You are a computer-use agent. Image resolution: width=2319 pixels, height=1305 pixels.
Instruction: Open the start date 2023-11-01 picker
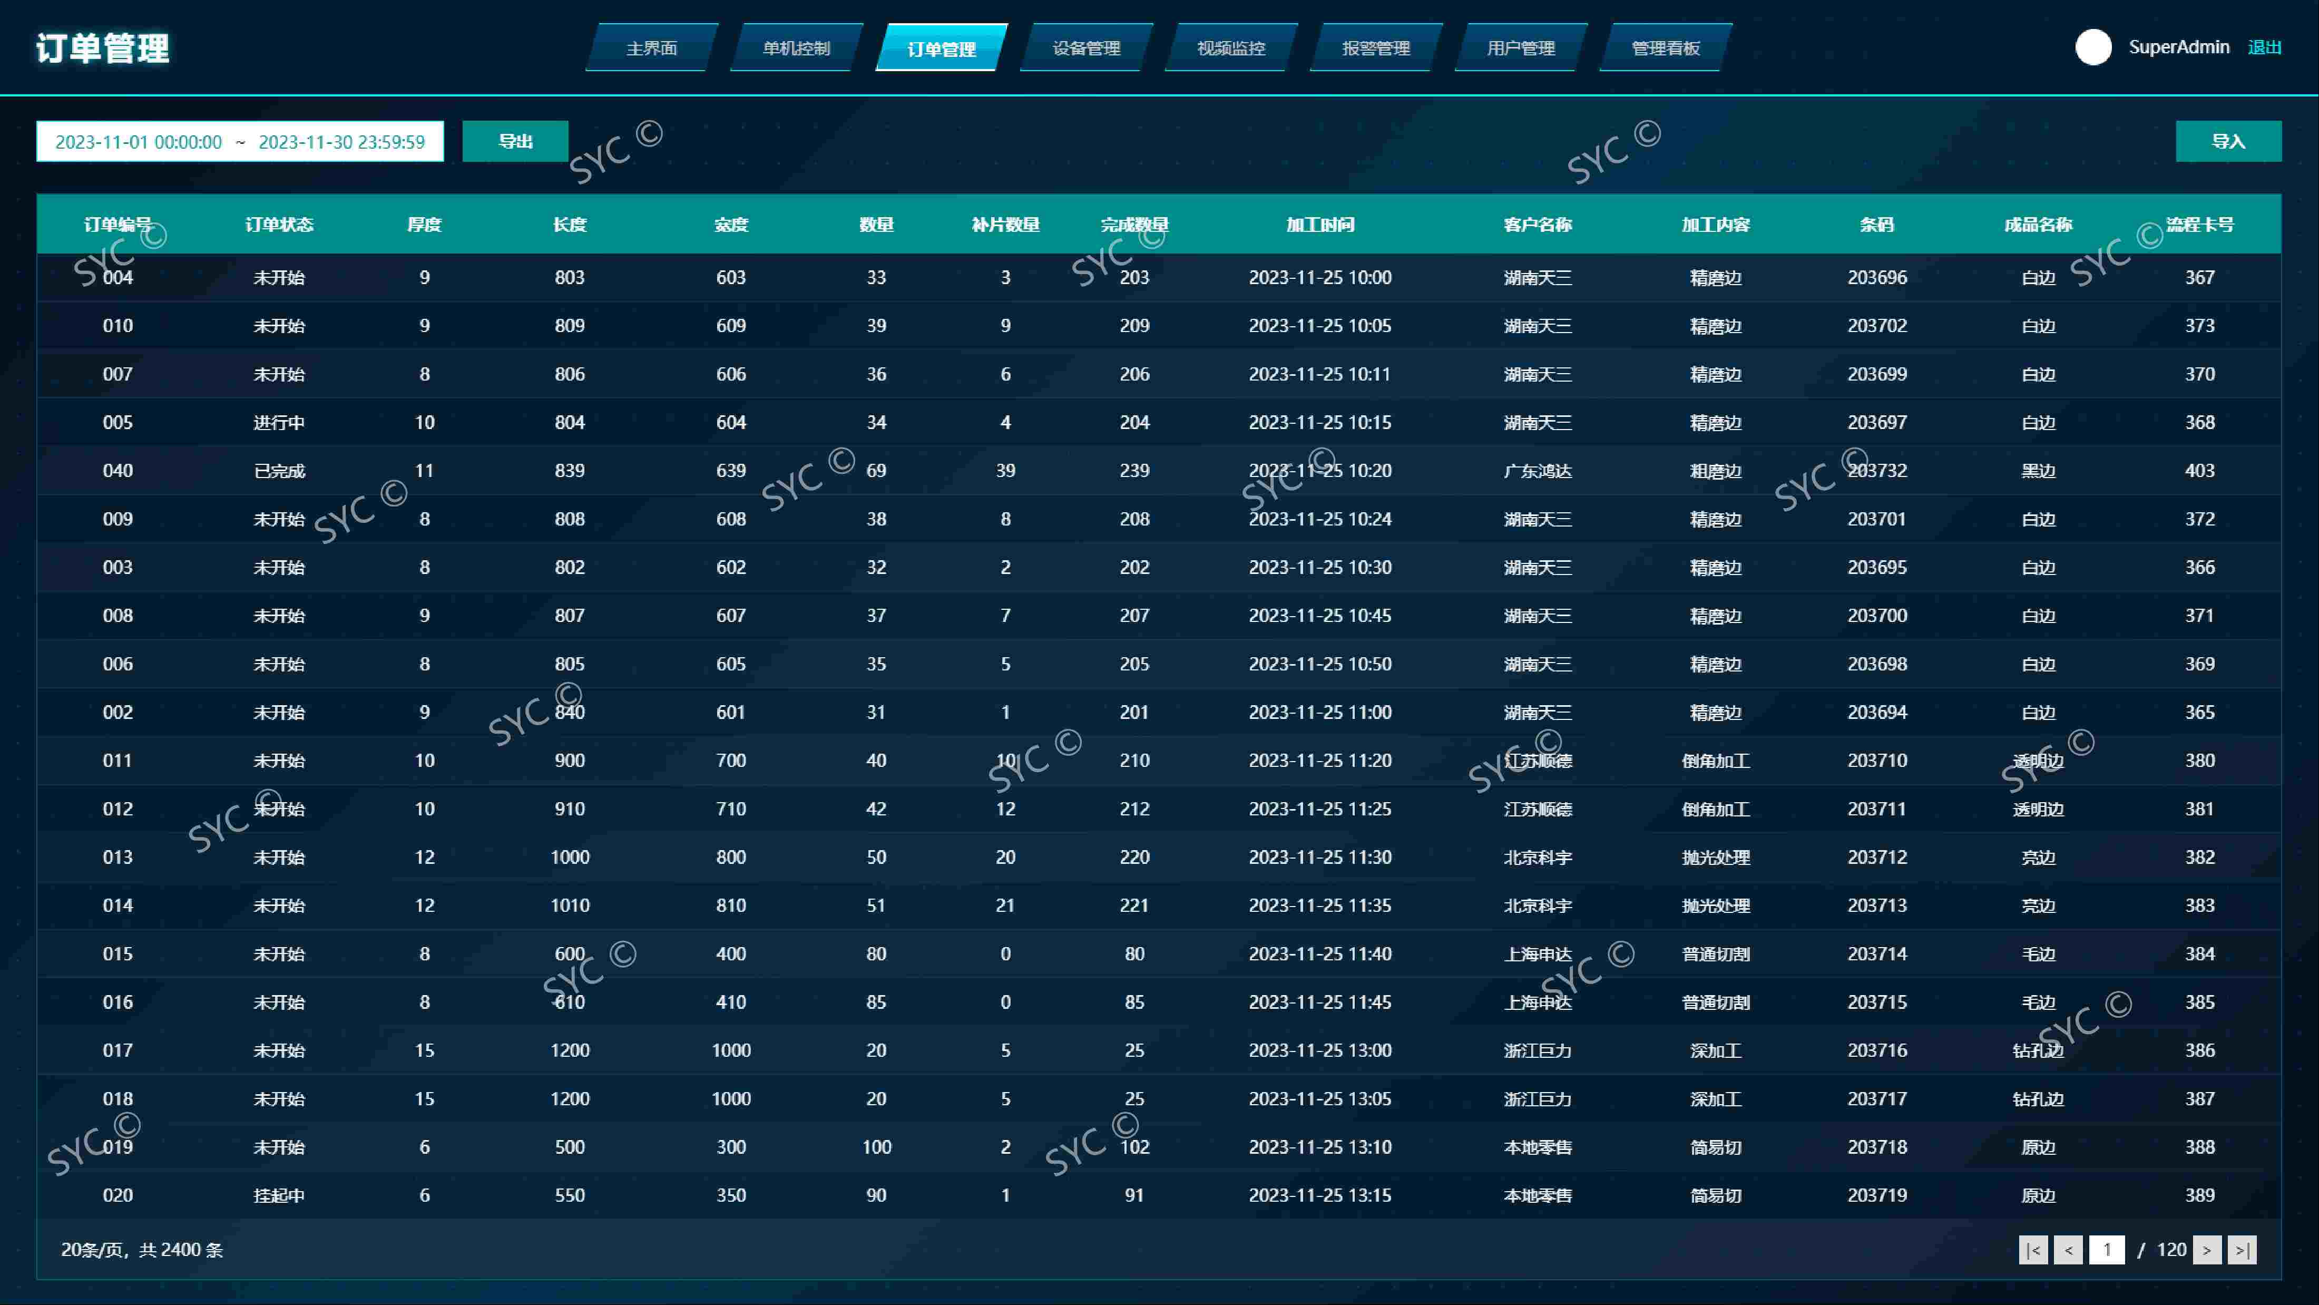[139, 141]
